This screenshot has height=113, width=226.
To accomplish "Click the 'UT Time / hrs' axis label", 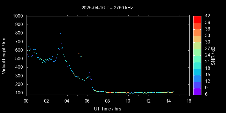I will point(108,108).
